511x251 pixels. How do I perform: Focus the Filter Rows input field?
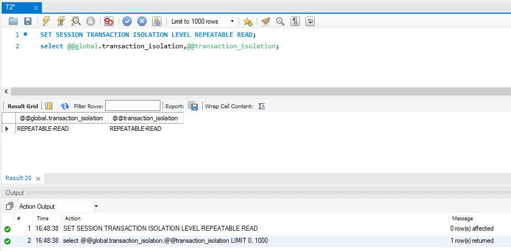pyautogui.click(x=133, y=106)
